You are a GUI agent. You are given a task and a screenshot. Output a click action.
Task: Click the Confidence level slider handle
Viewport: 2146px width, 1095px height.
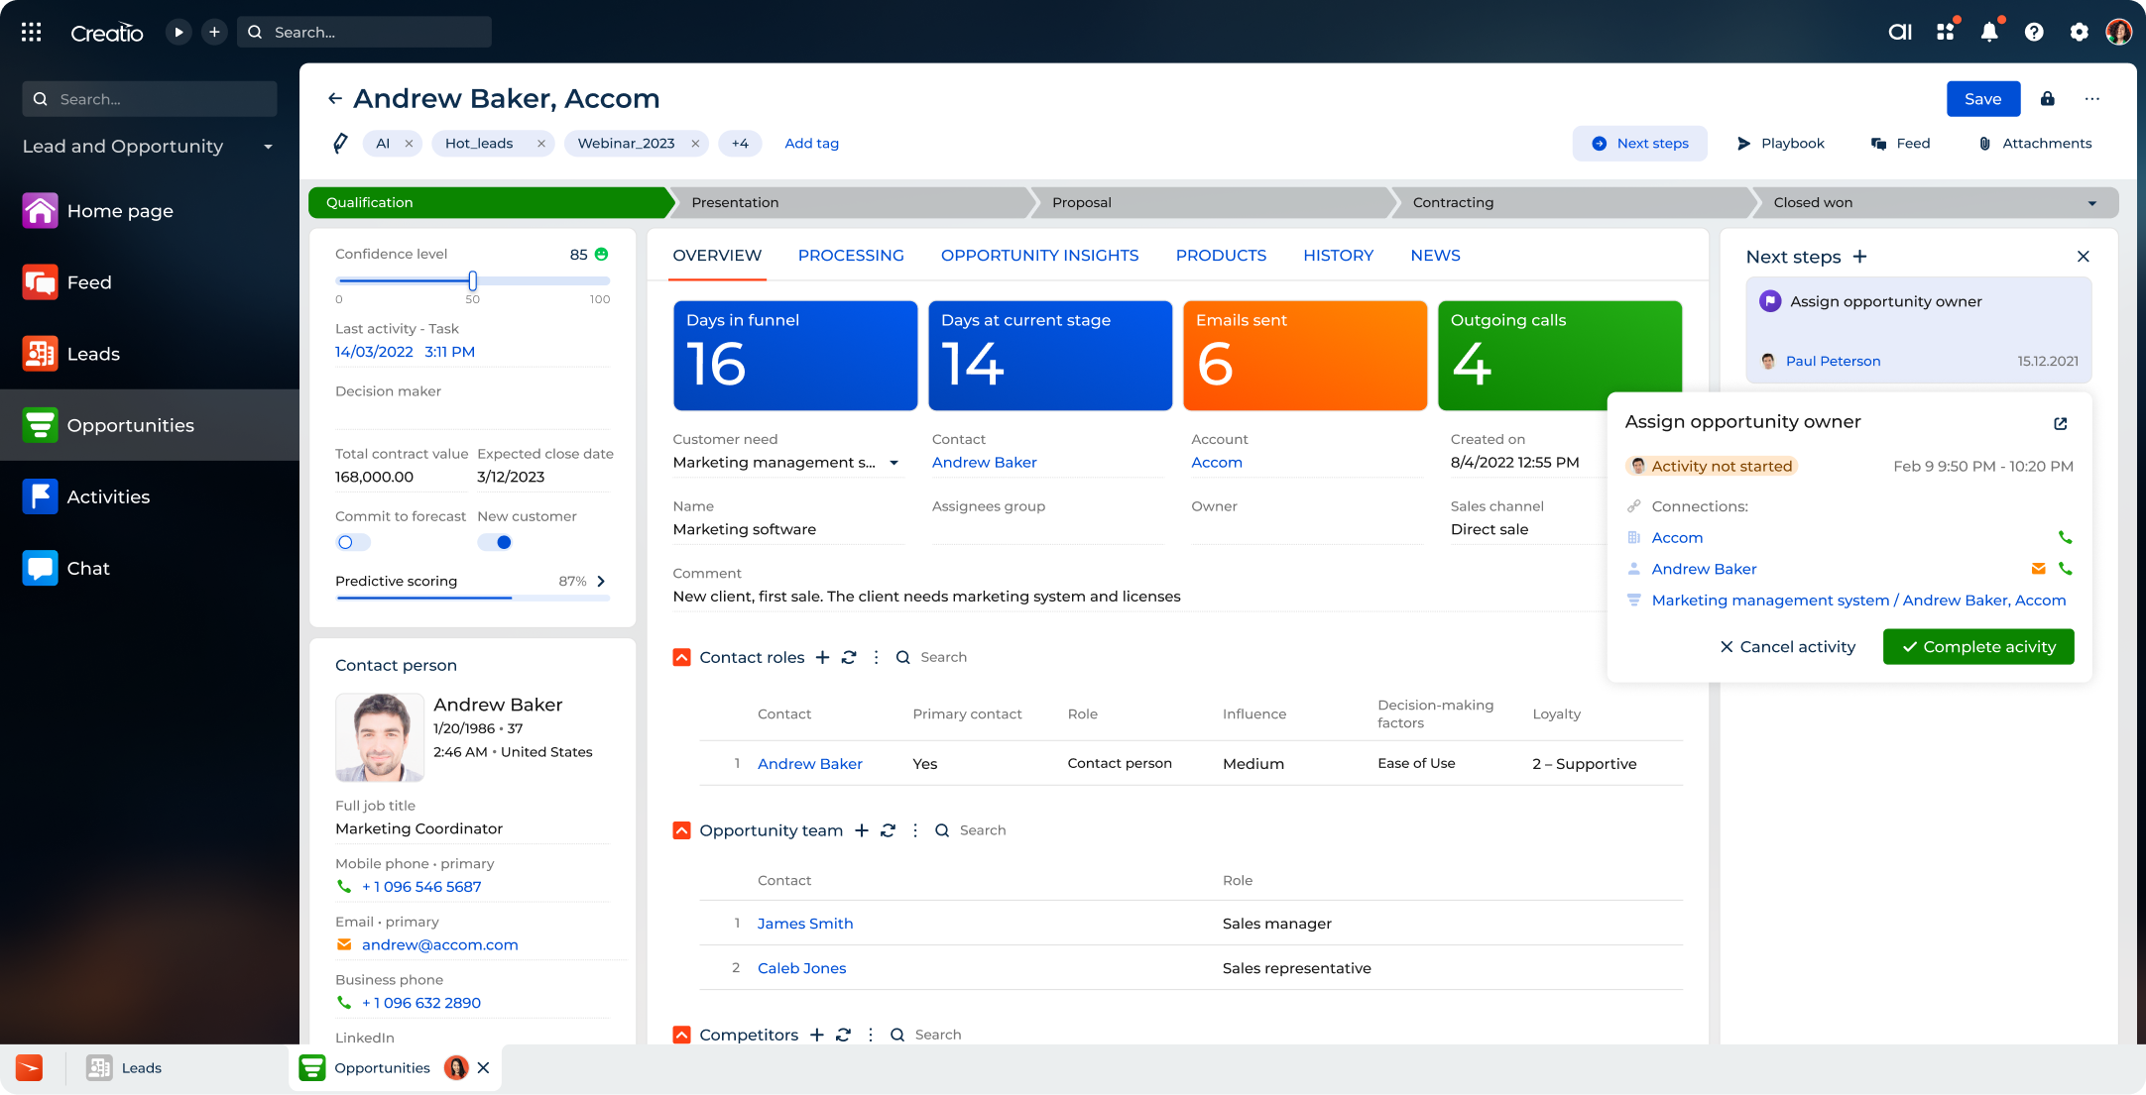pyautogui.click(x=473, y=281)
